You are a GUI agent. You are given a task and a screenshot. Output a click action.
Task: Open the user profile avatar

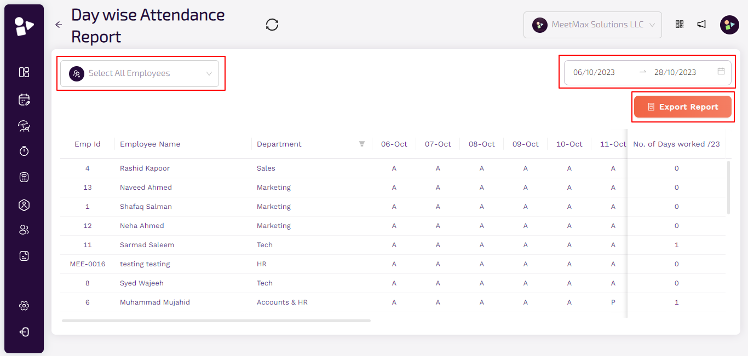tap(729, 25)
